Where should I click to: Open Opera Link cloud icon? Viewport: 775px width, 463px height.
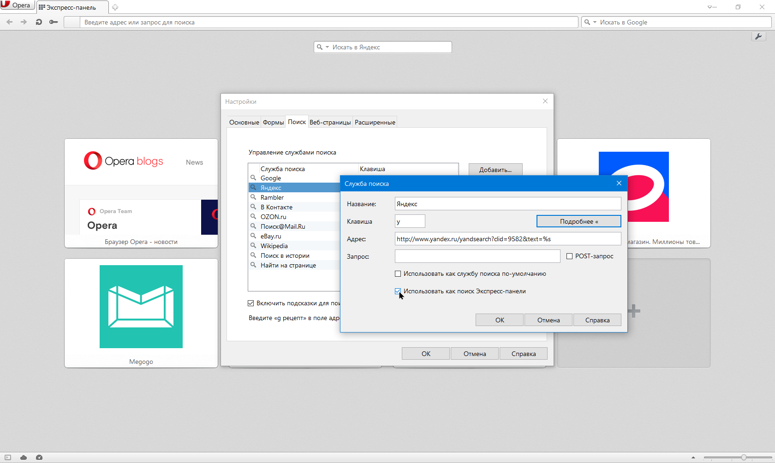tap(24, 457)
